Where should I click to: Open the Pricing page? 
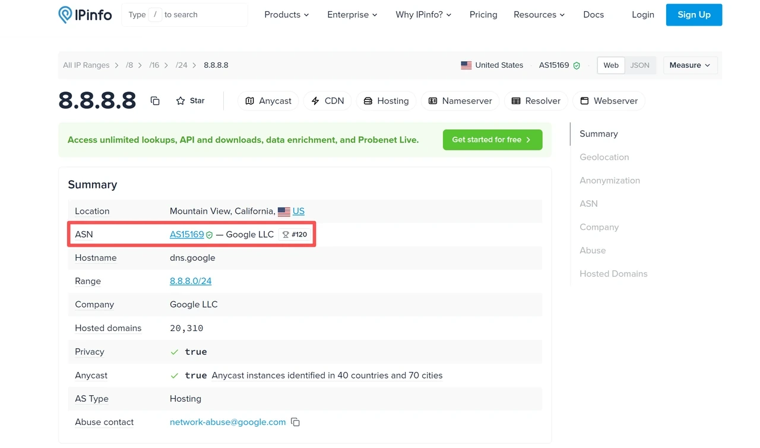click(x=483, y=15)
